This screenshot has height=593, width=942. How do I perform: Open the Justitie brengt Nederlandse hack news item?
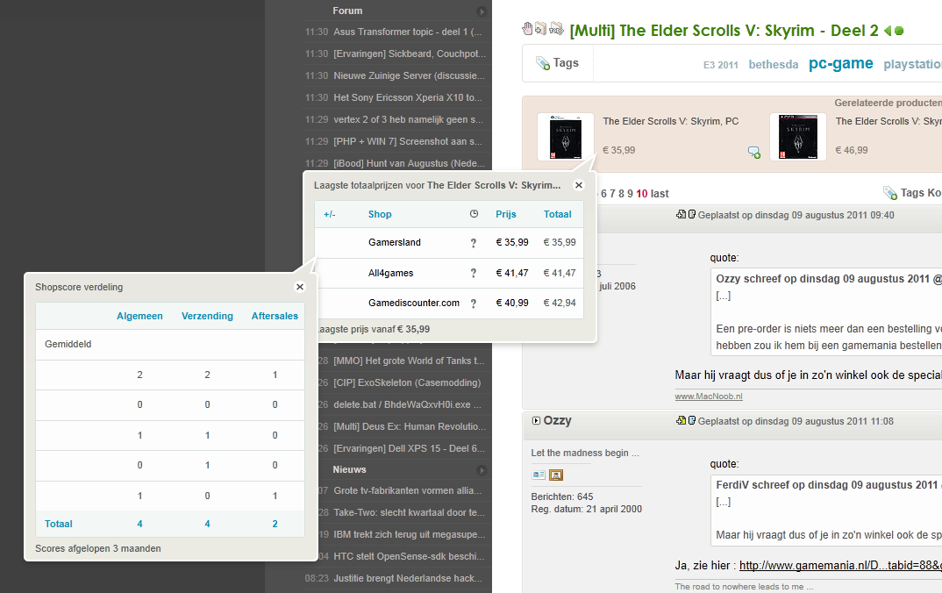point(408,579)
